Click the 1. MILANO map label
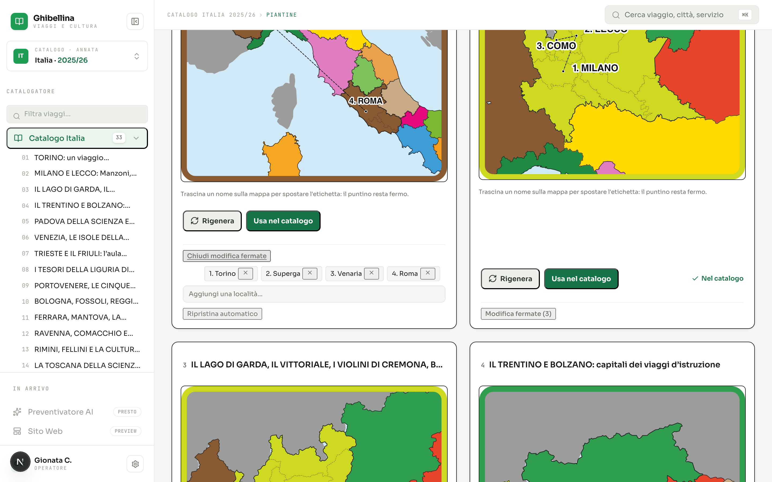 tap(595, 68)
